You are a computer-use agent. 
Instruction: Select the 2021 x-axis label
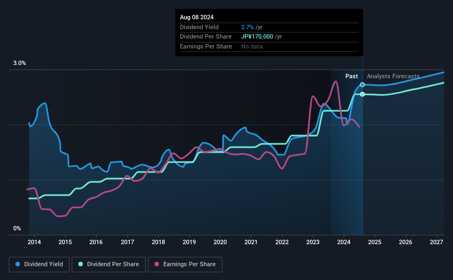click(x=251, y=242)
